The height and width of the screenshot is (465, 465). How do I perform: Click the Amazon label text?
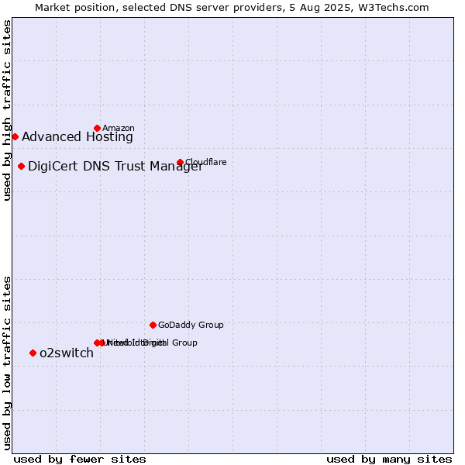click(x=119, y=128)
